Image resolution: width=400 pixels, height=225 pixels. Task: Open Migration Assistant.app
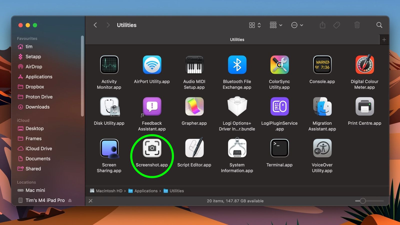322,106
